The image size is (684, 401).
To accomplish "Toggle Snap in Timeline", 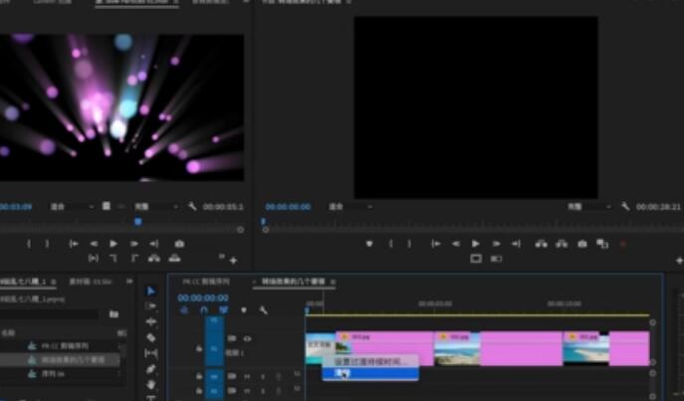I will (204, 310).
